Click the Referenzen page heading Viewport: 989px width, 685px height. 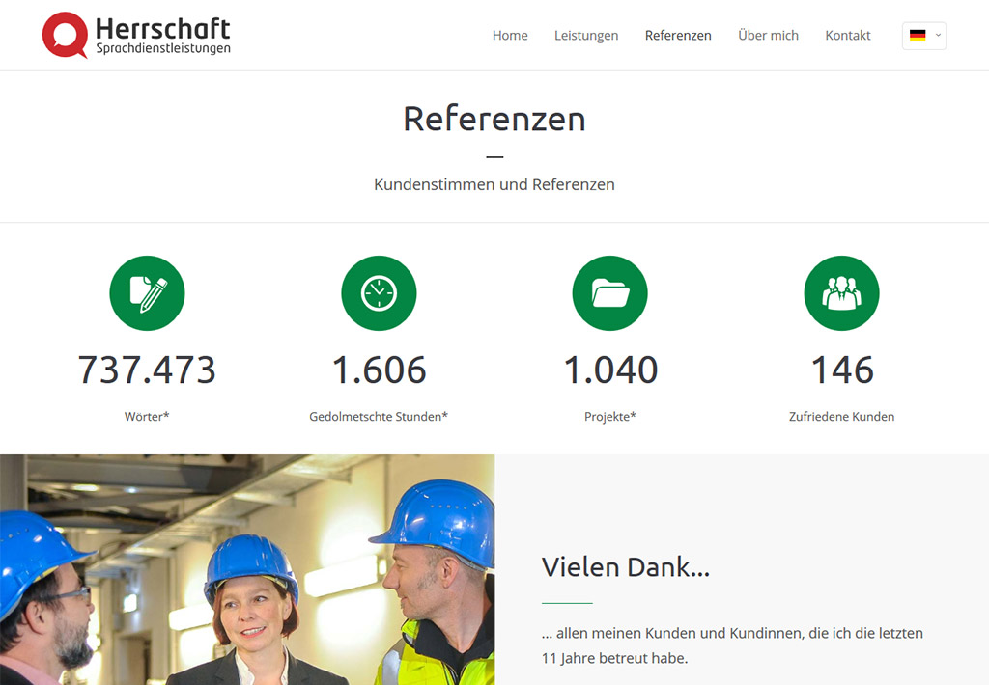(494, 119)
